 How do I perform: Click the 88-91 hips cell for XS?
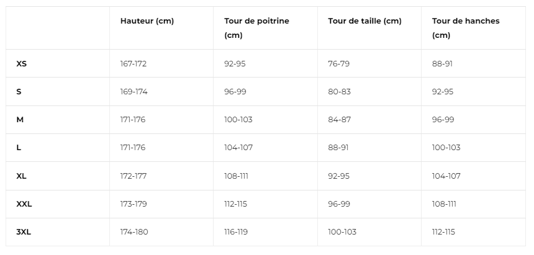(x=442, y=64)
